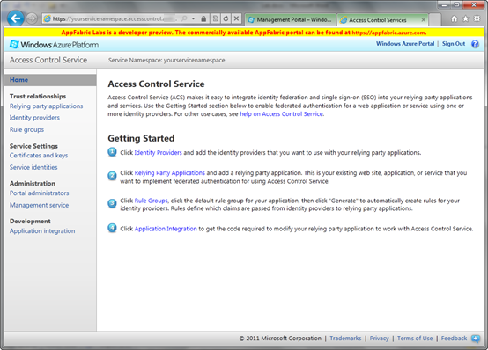Click Rule Groups link in step 3

pyautogui.click(x=152, y=201)
